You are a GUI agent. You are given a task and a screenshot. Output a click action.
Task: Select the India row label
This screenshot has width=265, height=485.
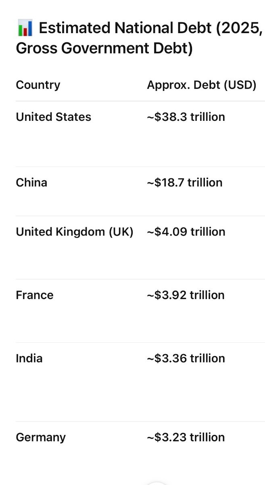[29, 358]
